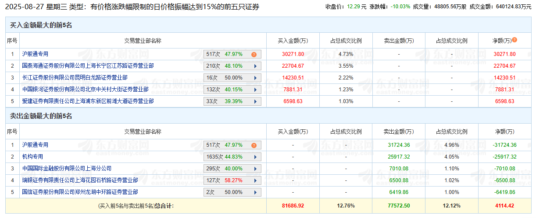Open the 国泰海通证券上海长宁区江苏路 branch link
Viewport: 536px width, 218px height.
click(88, 66)
